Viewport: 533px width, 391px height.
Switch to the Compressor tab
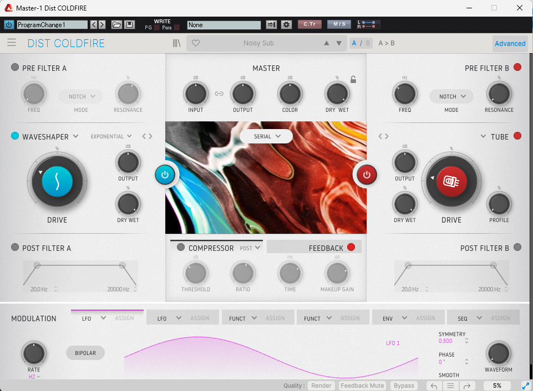(x=216, y=247)
